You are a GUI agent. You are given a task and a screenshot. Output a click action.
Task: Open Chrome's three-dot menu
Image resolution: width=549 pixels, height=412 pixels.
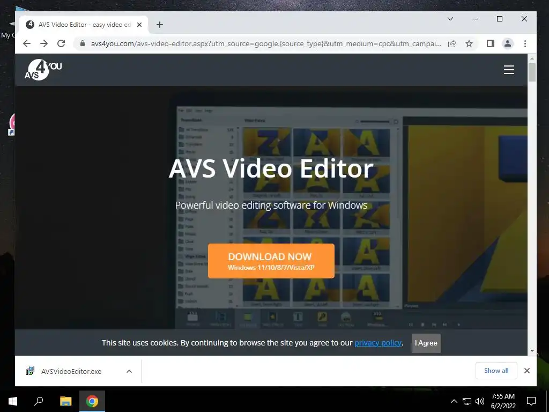[x=525, y=43]
